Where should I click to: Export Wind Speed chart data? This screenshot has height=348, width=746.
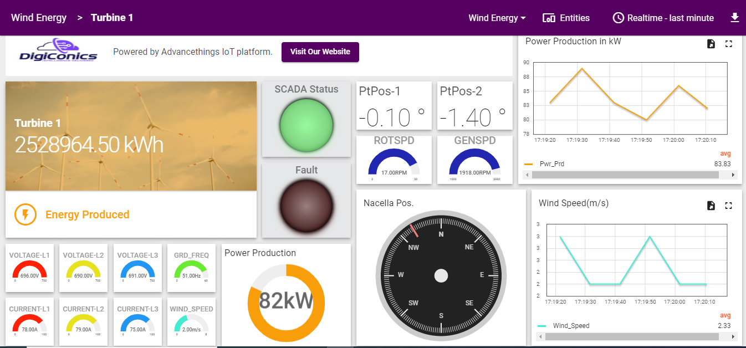711,206
